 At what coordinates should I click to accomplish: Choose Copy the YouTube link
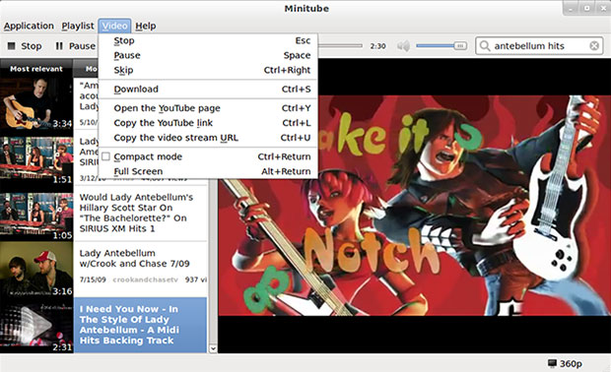[209, 123]
